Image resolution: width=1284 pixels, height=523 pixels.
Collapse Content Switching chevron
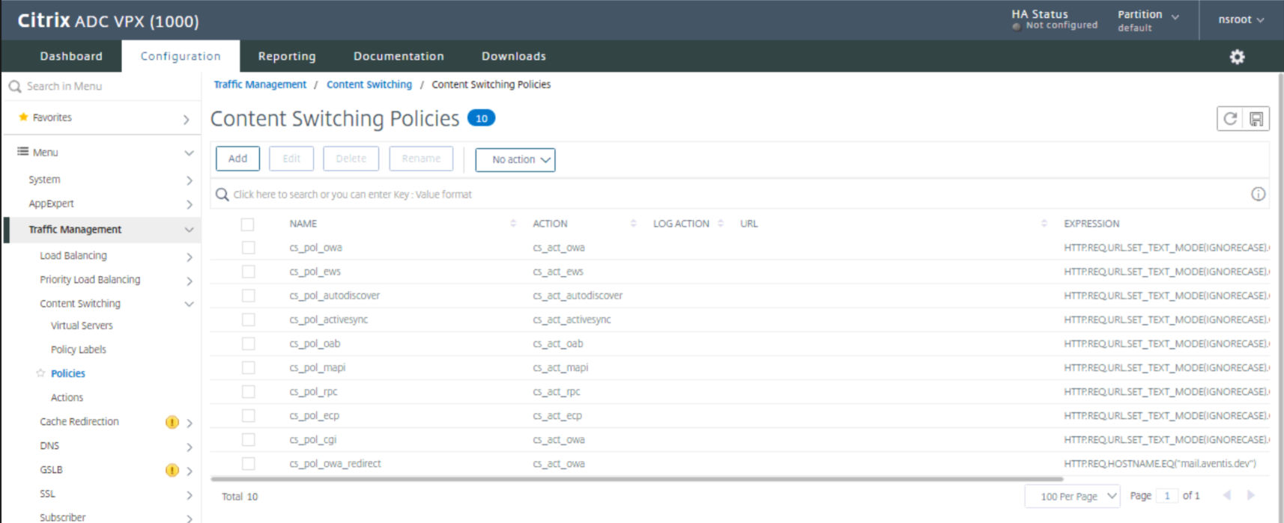189,304
